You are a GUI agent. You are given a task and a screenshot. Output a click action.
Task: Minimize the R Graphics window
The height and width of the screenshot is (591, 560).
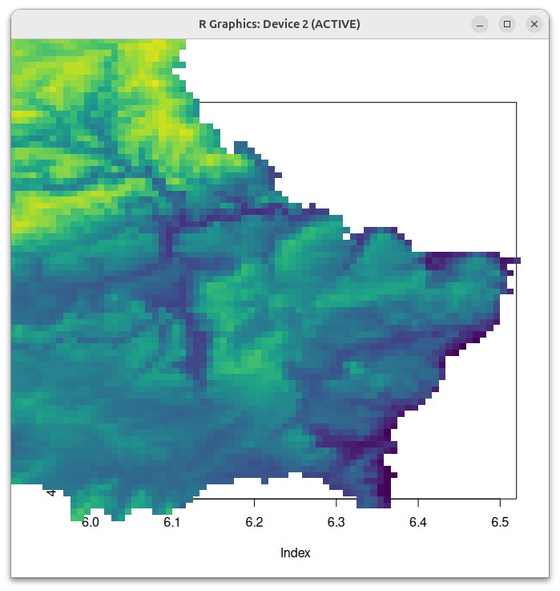(x=480, y=24)
